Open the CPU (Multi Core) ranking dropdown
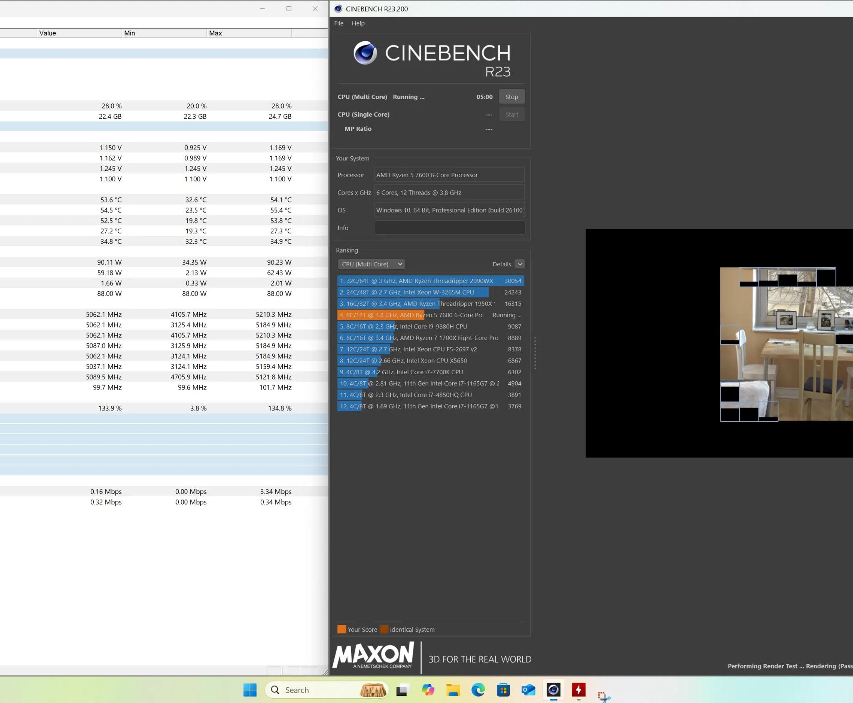Viewport: 853px width, 703px height. (x=371, y=264)
